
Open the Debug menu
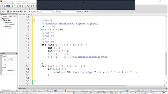click(x=28, y=4)
